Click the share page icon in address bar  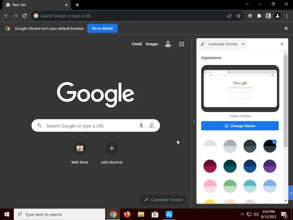[x=229, y=16]
